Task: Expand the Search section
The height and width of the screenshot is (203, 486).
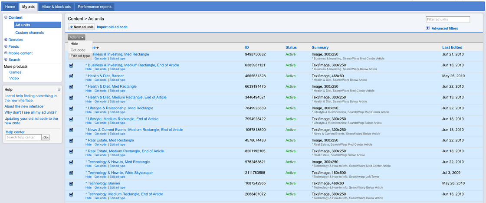Action: click(6, 59)
